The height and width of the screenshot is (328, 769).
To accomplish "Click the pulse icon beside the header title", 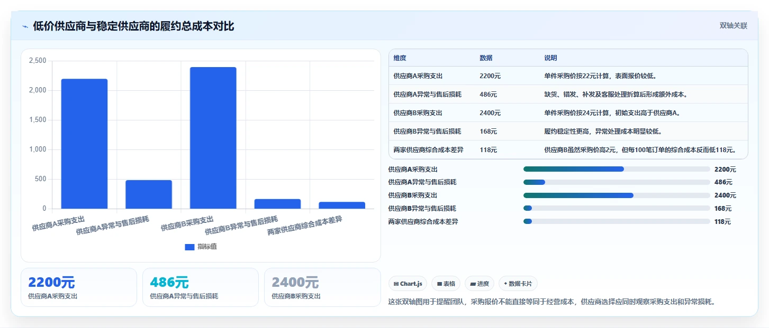I will 25,26.
